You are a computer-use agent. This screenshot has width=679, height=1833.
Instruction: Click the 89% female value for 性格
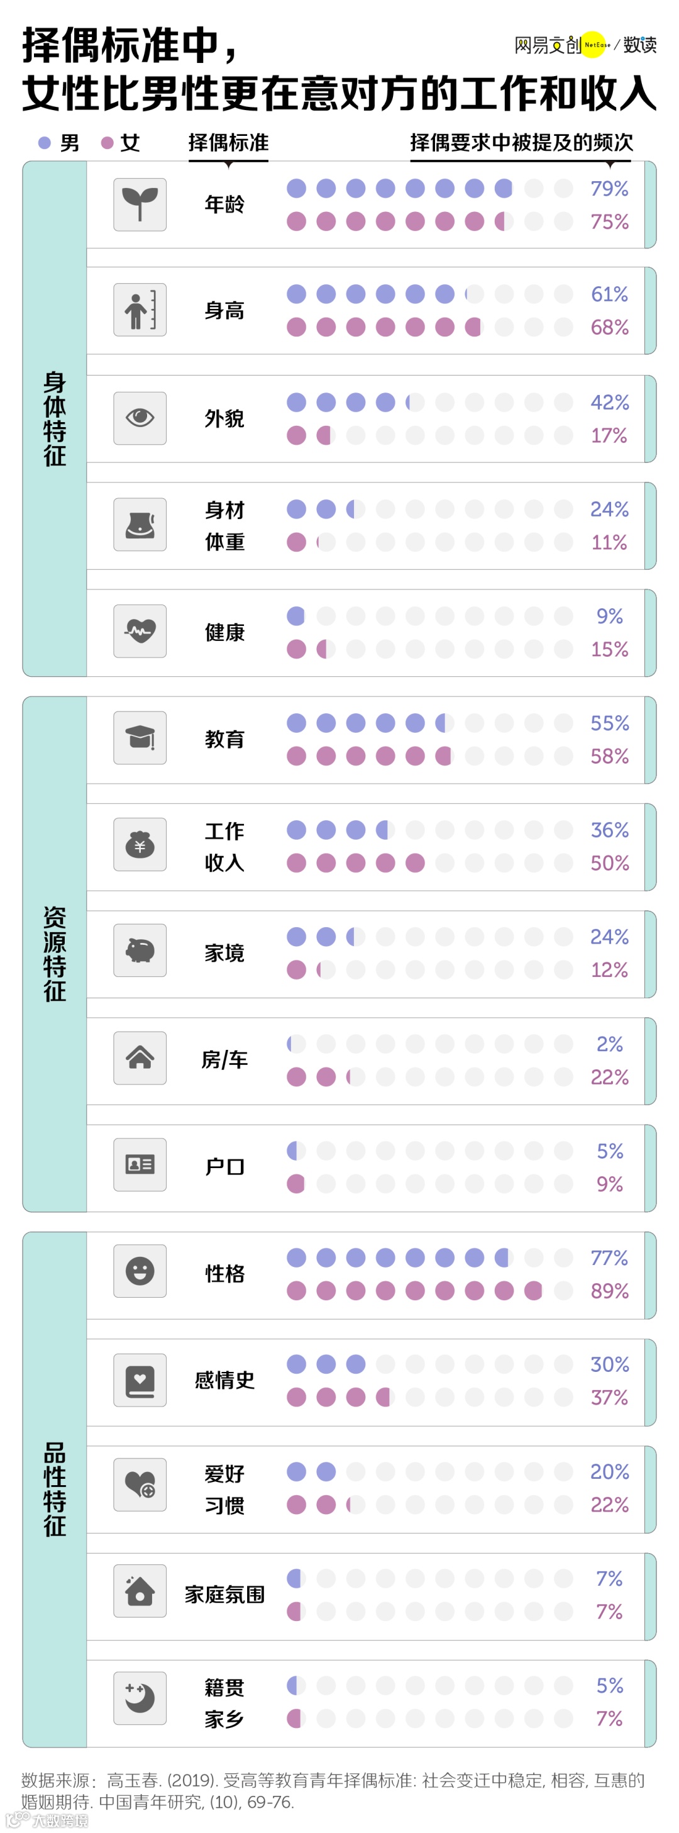(x=609, y=1291)
